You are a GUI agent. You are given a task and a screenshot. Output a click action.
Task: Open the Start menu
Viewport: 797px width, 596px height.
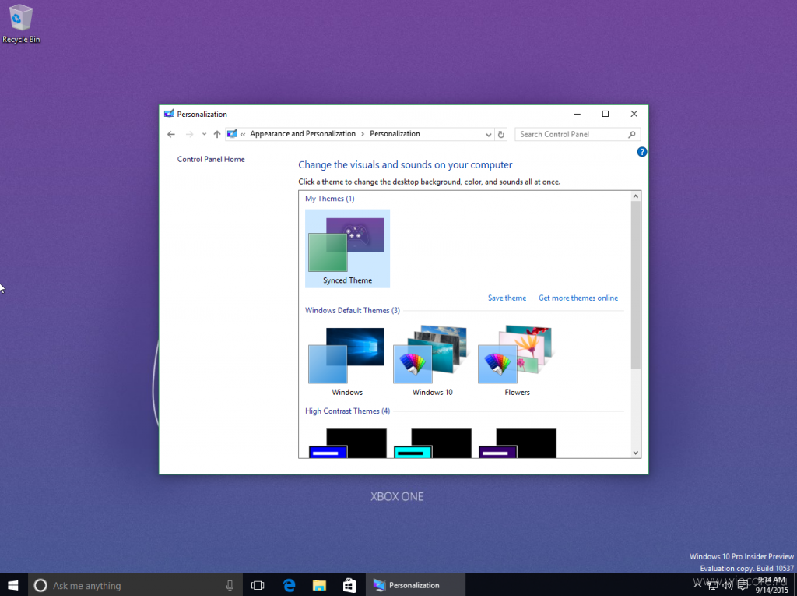[x=13, y=585]
